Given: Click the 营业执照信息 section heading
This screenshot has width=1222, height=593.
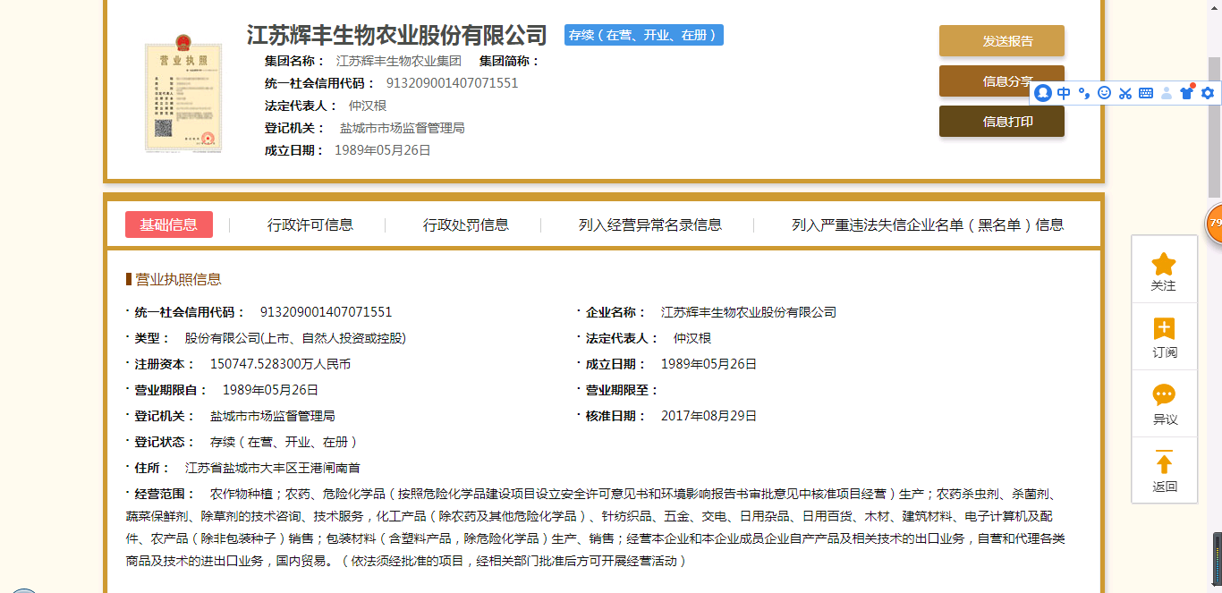Looking at the screenshot, I should coord(178,279).
